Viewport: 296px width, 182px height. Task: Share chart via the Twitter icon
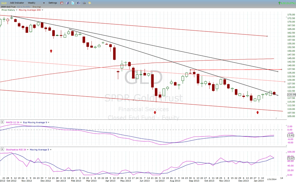click(73, 3)
